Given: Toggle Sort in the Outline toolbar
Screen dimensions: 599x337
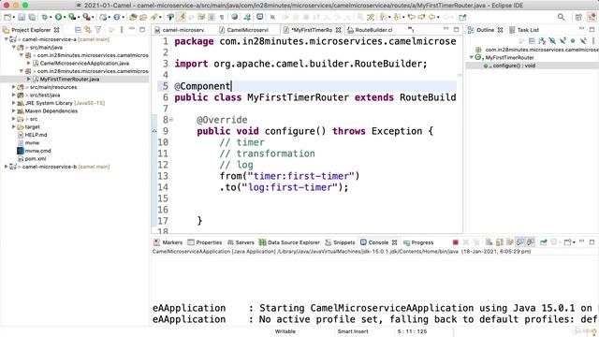Looking at the screenshot, I should [542, 41].
